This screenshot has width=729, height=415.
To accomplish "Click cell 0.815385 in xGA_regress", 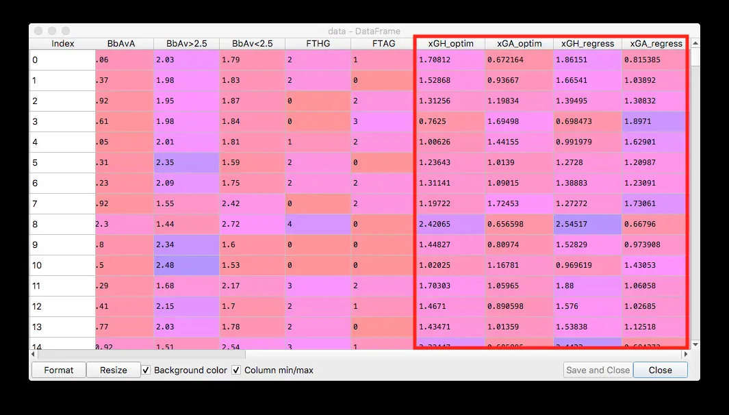I will [656, 60].
